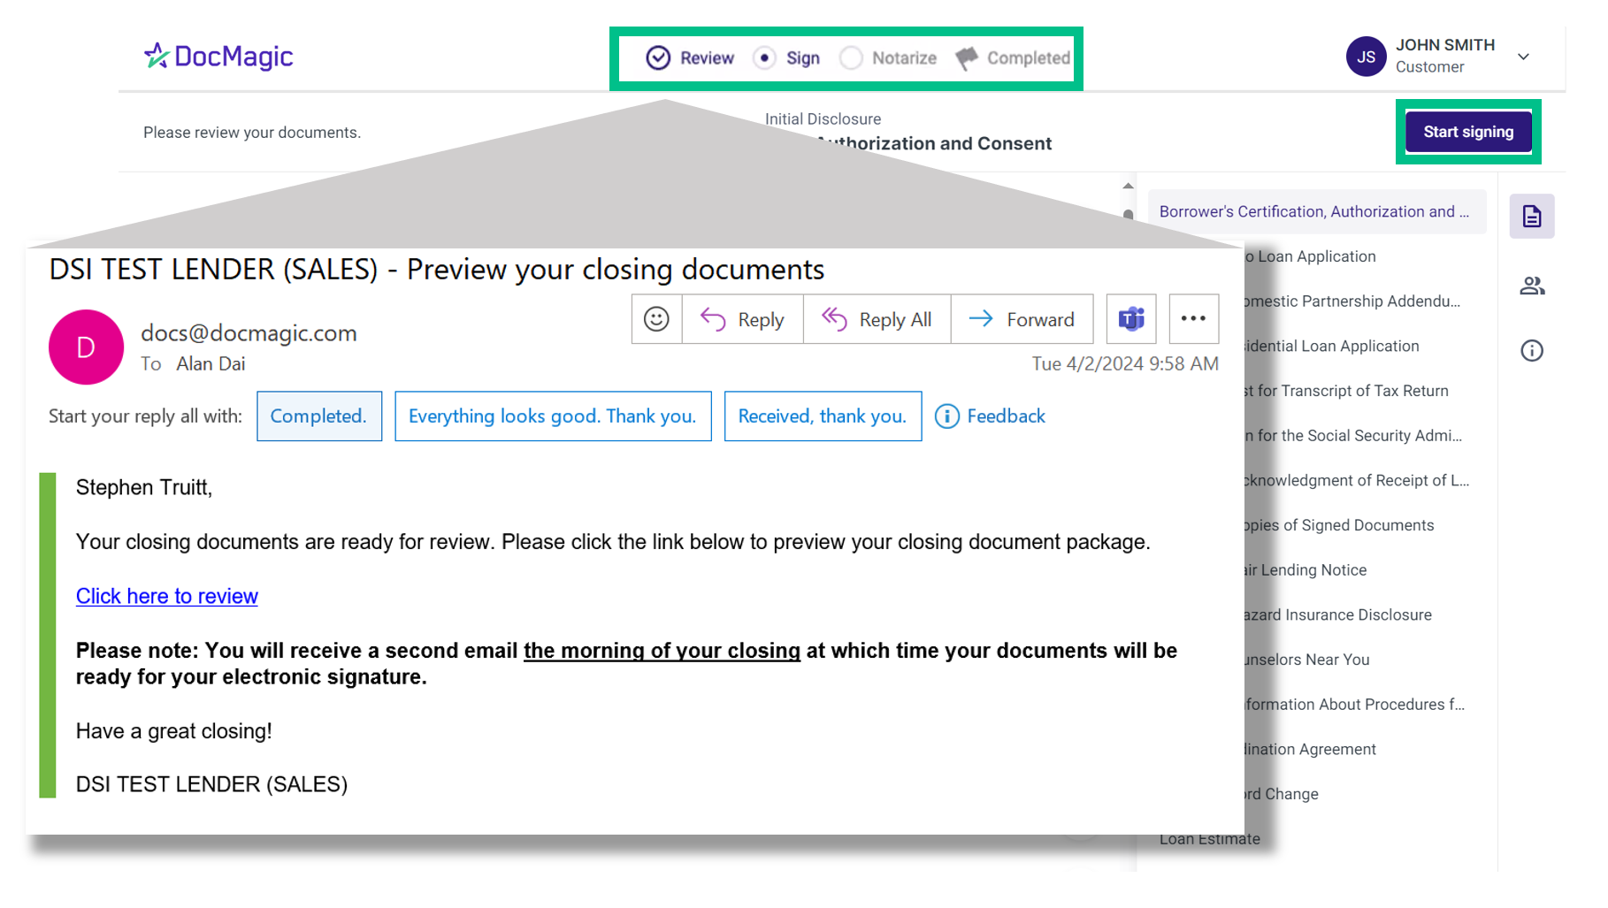Click the DocMagic logo
Image resolution: width=1608 pixels, height=908 pixels.
(x=218, y=57)
